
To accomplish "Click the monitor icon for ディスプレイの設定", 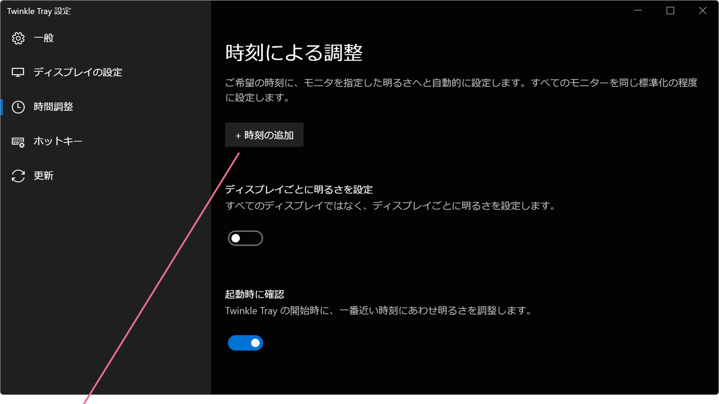I will tap(18, 72).
